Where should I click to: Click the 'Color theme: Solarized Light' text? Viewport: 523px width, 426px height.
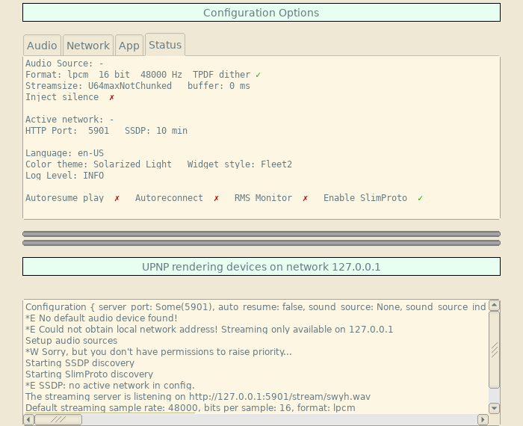pyautogui.click(x=99, y=164)
